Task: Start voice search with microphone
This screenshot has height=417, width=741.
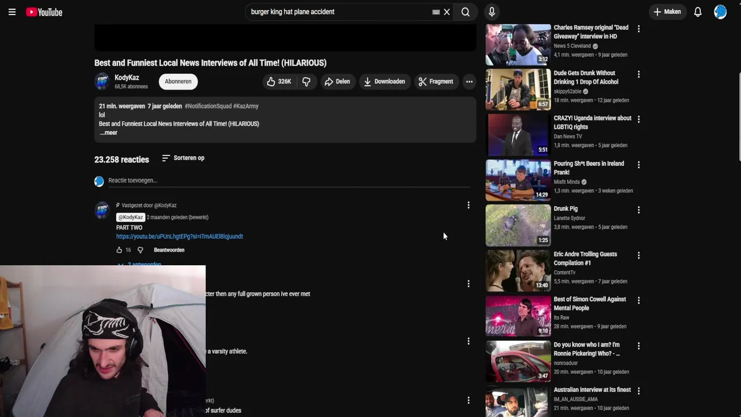Action: [x=491, y=12]
